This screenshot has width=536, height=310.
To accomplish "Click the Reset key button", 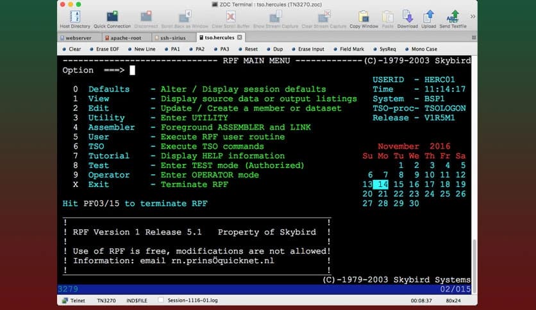I will tap(248, 49).
